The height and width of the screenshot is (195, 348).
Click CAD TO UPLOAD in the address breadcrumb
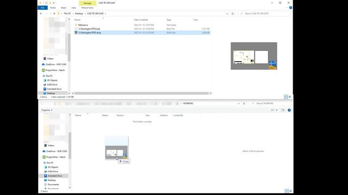pyautogui.click(x=95, y=14)
